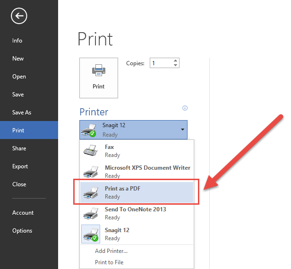Go to Open in the sidebar
Image resolution: width=291 pixels, height=269 pixels.
(29, 77)
